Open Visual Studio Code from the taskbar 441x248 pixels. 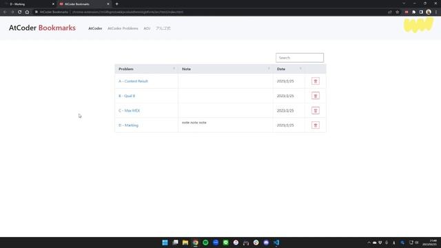(276, 242)
